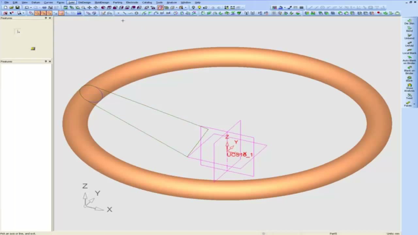Close the lower Features panel
This screenshot has height=235, width=418.
click(50, 61)
